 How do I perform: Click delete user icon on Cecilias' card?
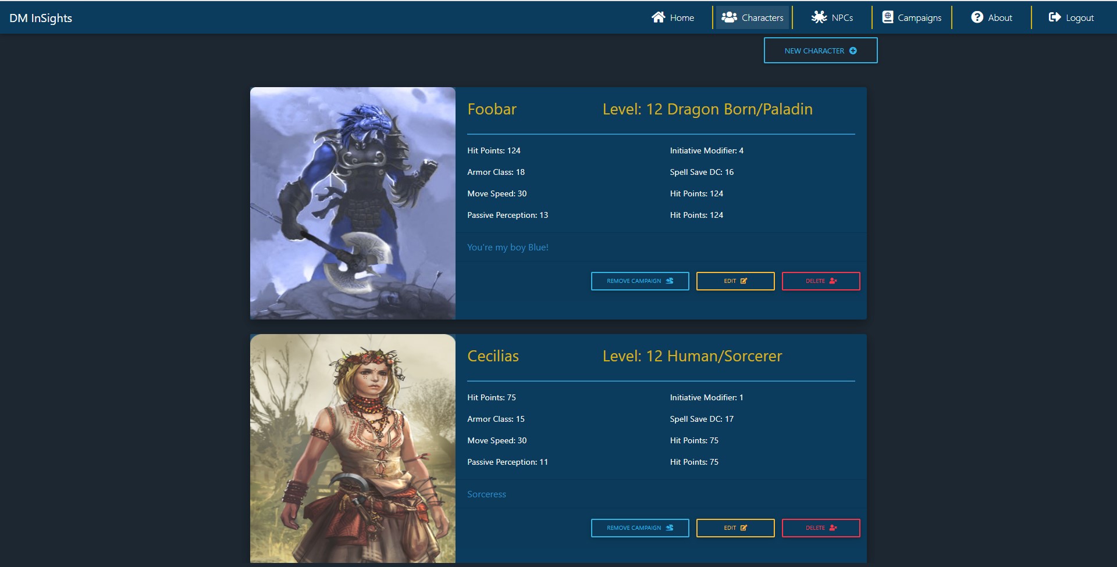(x=833, y=528)
